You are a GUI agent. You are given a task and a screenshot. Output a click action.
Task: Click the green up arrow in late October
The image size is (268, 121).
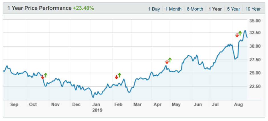pos(46,75)
